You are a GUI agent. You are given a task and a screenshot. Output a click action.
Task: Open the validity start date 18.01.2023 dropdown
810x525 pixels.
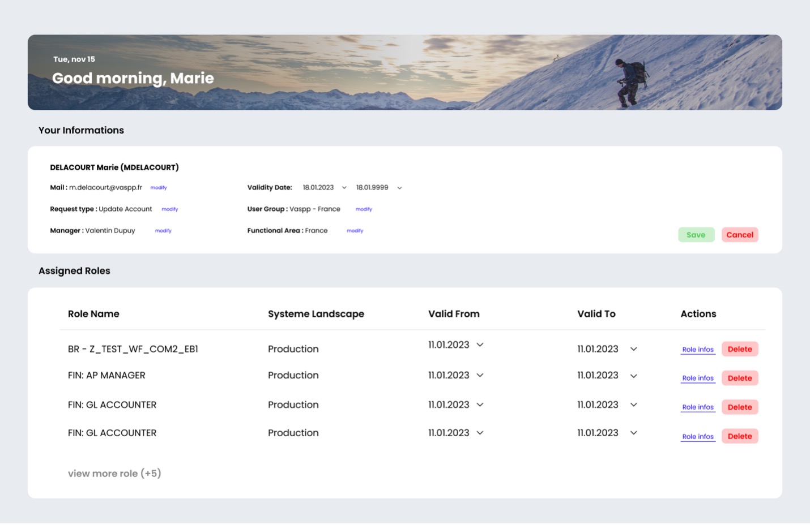[x=344, y=187]
